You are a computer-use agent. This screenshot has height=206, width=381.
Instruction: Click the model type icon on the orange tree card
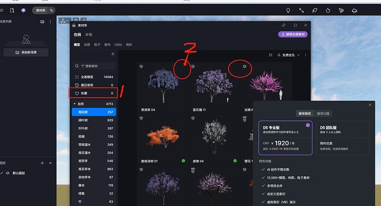tap(141, 118)
